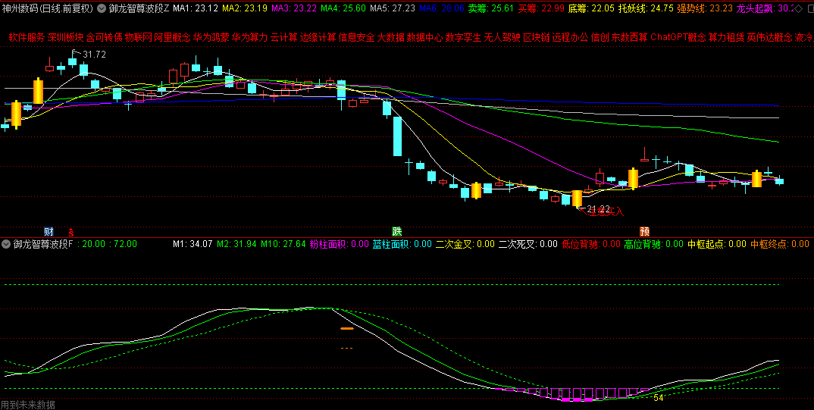Screen dimensions: 814x410
Task: Click the 中枢起点: 0.00 readout
Action: [x=717, y=244]
